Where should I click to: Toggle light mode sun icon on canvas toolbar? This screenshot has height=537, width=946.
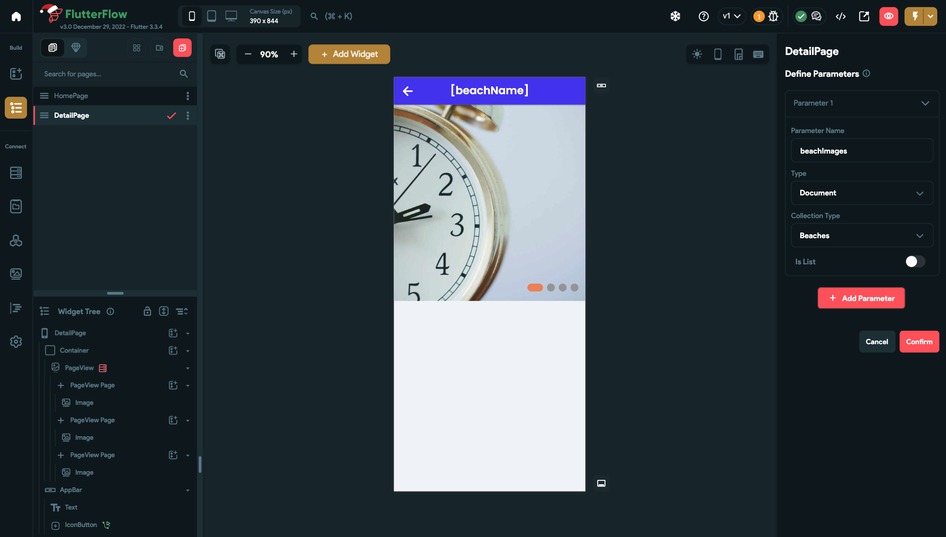point(697,54)
